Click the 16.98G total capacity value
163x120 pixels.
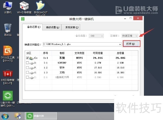coord(120,73)
